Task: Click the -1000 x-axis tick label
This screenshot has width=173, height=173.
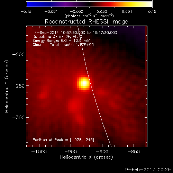Action: pos(39,152)
